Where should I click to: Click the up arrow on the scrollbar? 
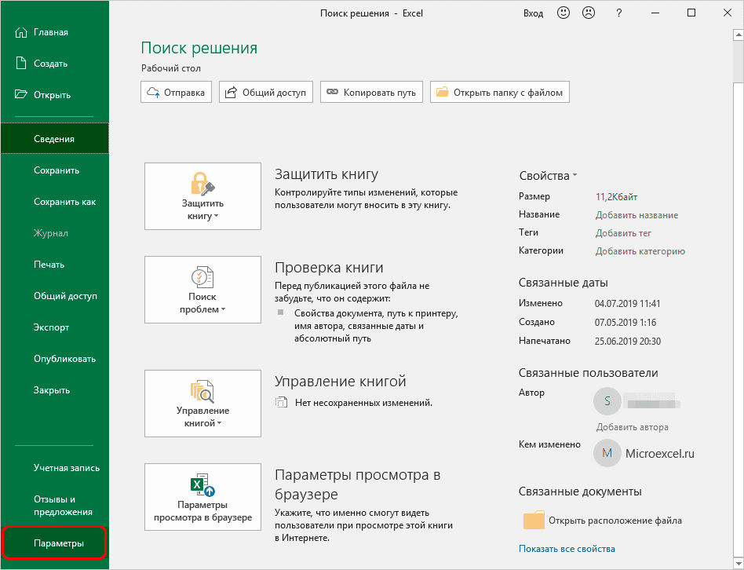tap(738, 34)
